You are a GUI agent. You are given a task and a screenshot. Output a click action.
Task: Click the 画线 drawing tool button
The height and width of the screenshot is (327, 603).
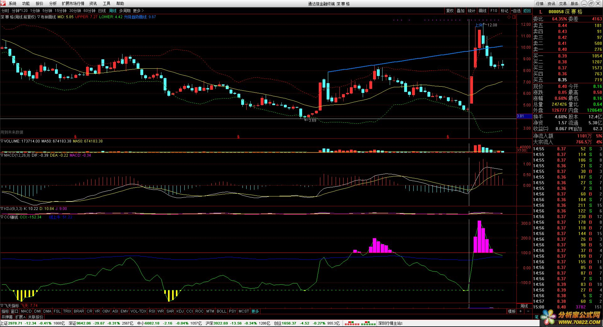[483, 11]
